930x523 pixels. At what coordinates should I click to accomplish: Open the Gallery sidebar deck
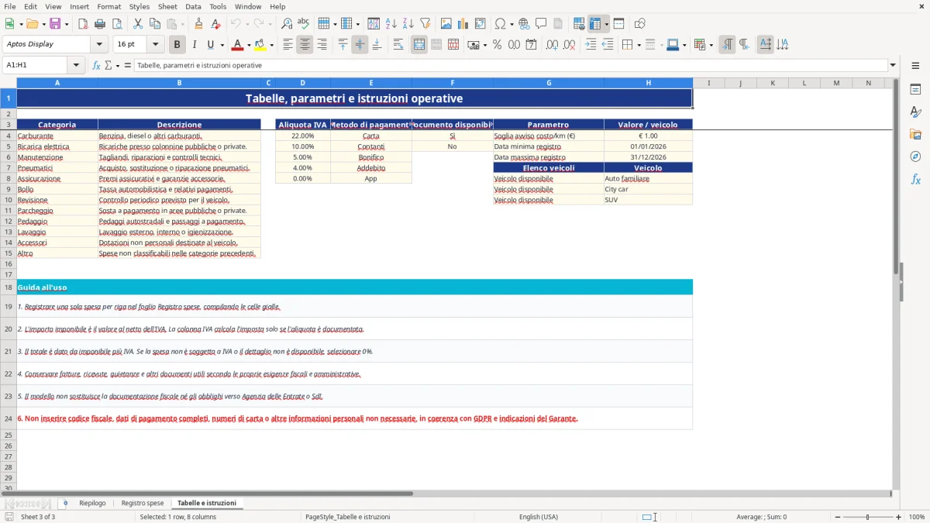click(915, 135)
